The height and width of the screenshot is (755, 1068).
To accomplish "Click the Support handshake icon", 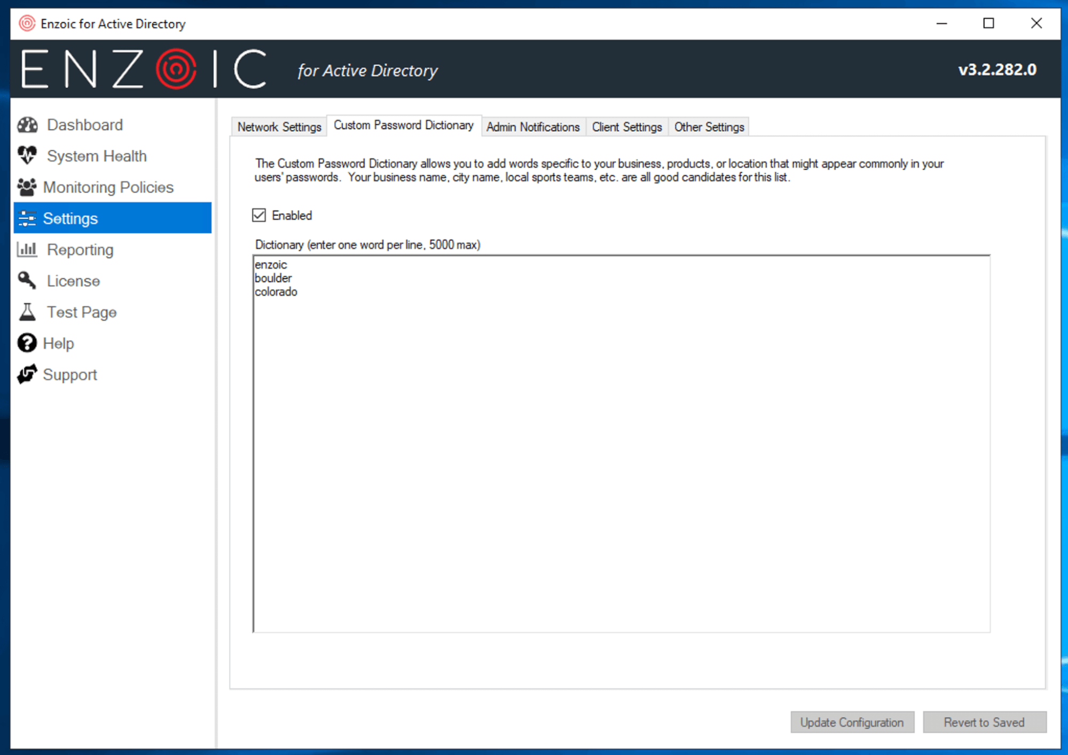I will pyautogui.click(x=27, y=374).
